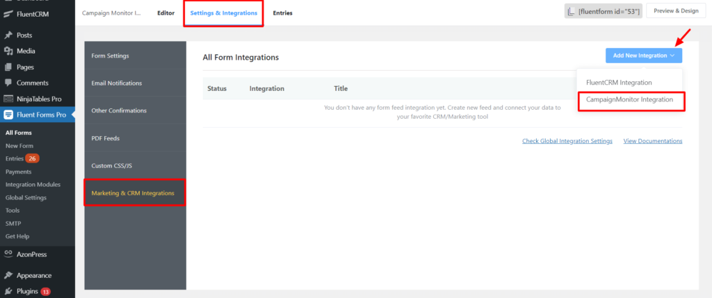
Task: Click the AzonPress icon
Action: [x=8, y=254]
